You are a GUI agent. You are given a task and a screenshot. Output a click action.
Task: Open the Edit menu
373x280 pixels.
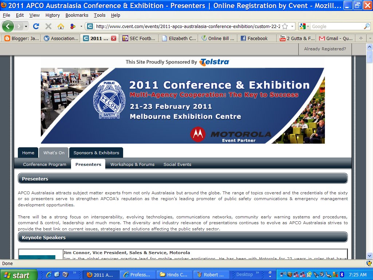pos(20,15)
